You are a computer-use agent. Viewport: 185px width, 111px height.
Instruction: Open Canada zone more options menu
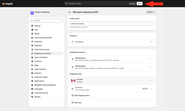(x=151, y=81)
